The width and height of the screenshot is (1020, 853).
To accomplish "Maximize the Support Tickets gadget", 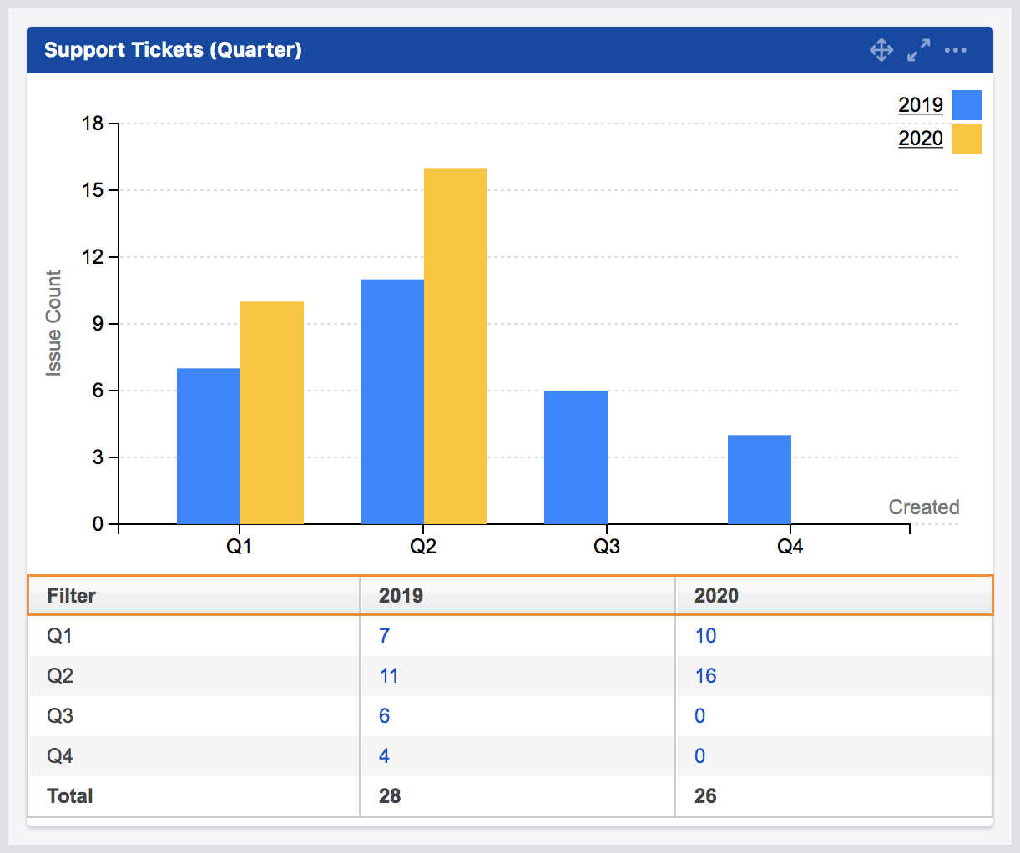I will click(x=918, y=50).
